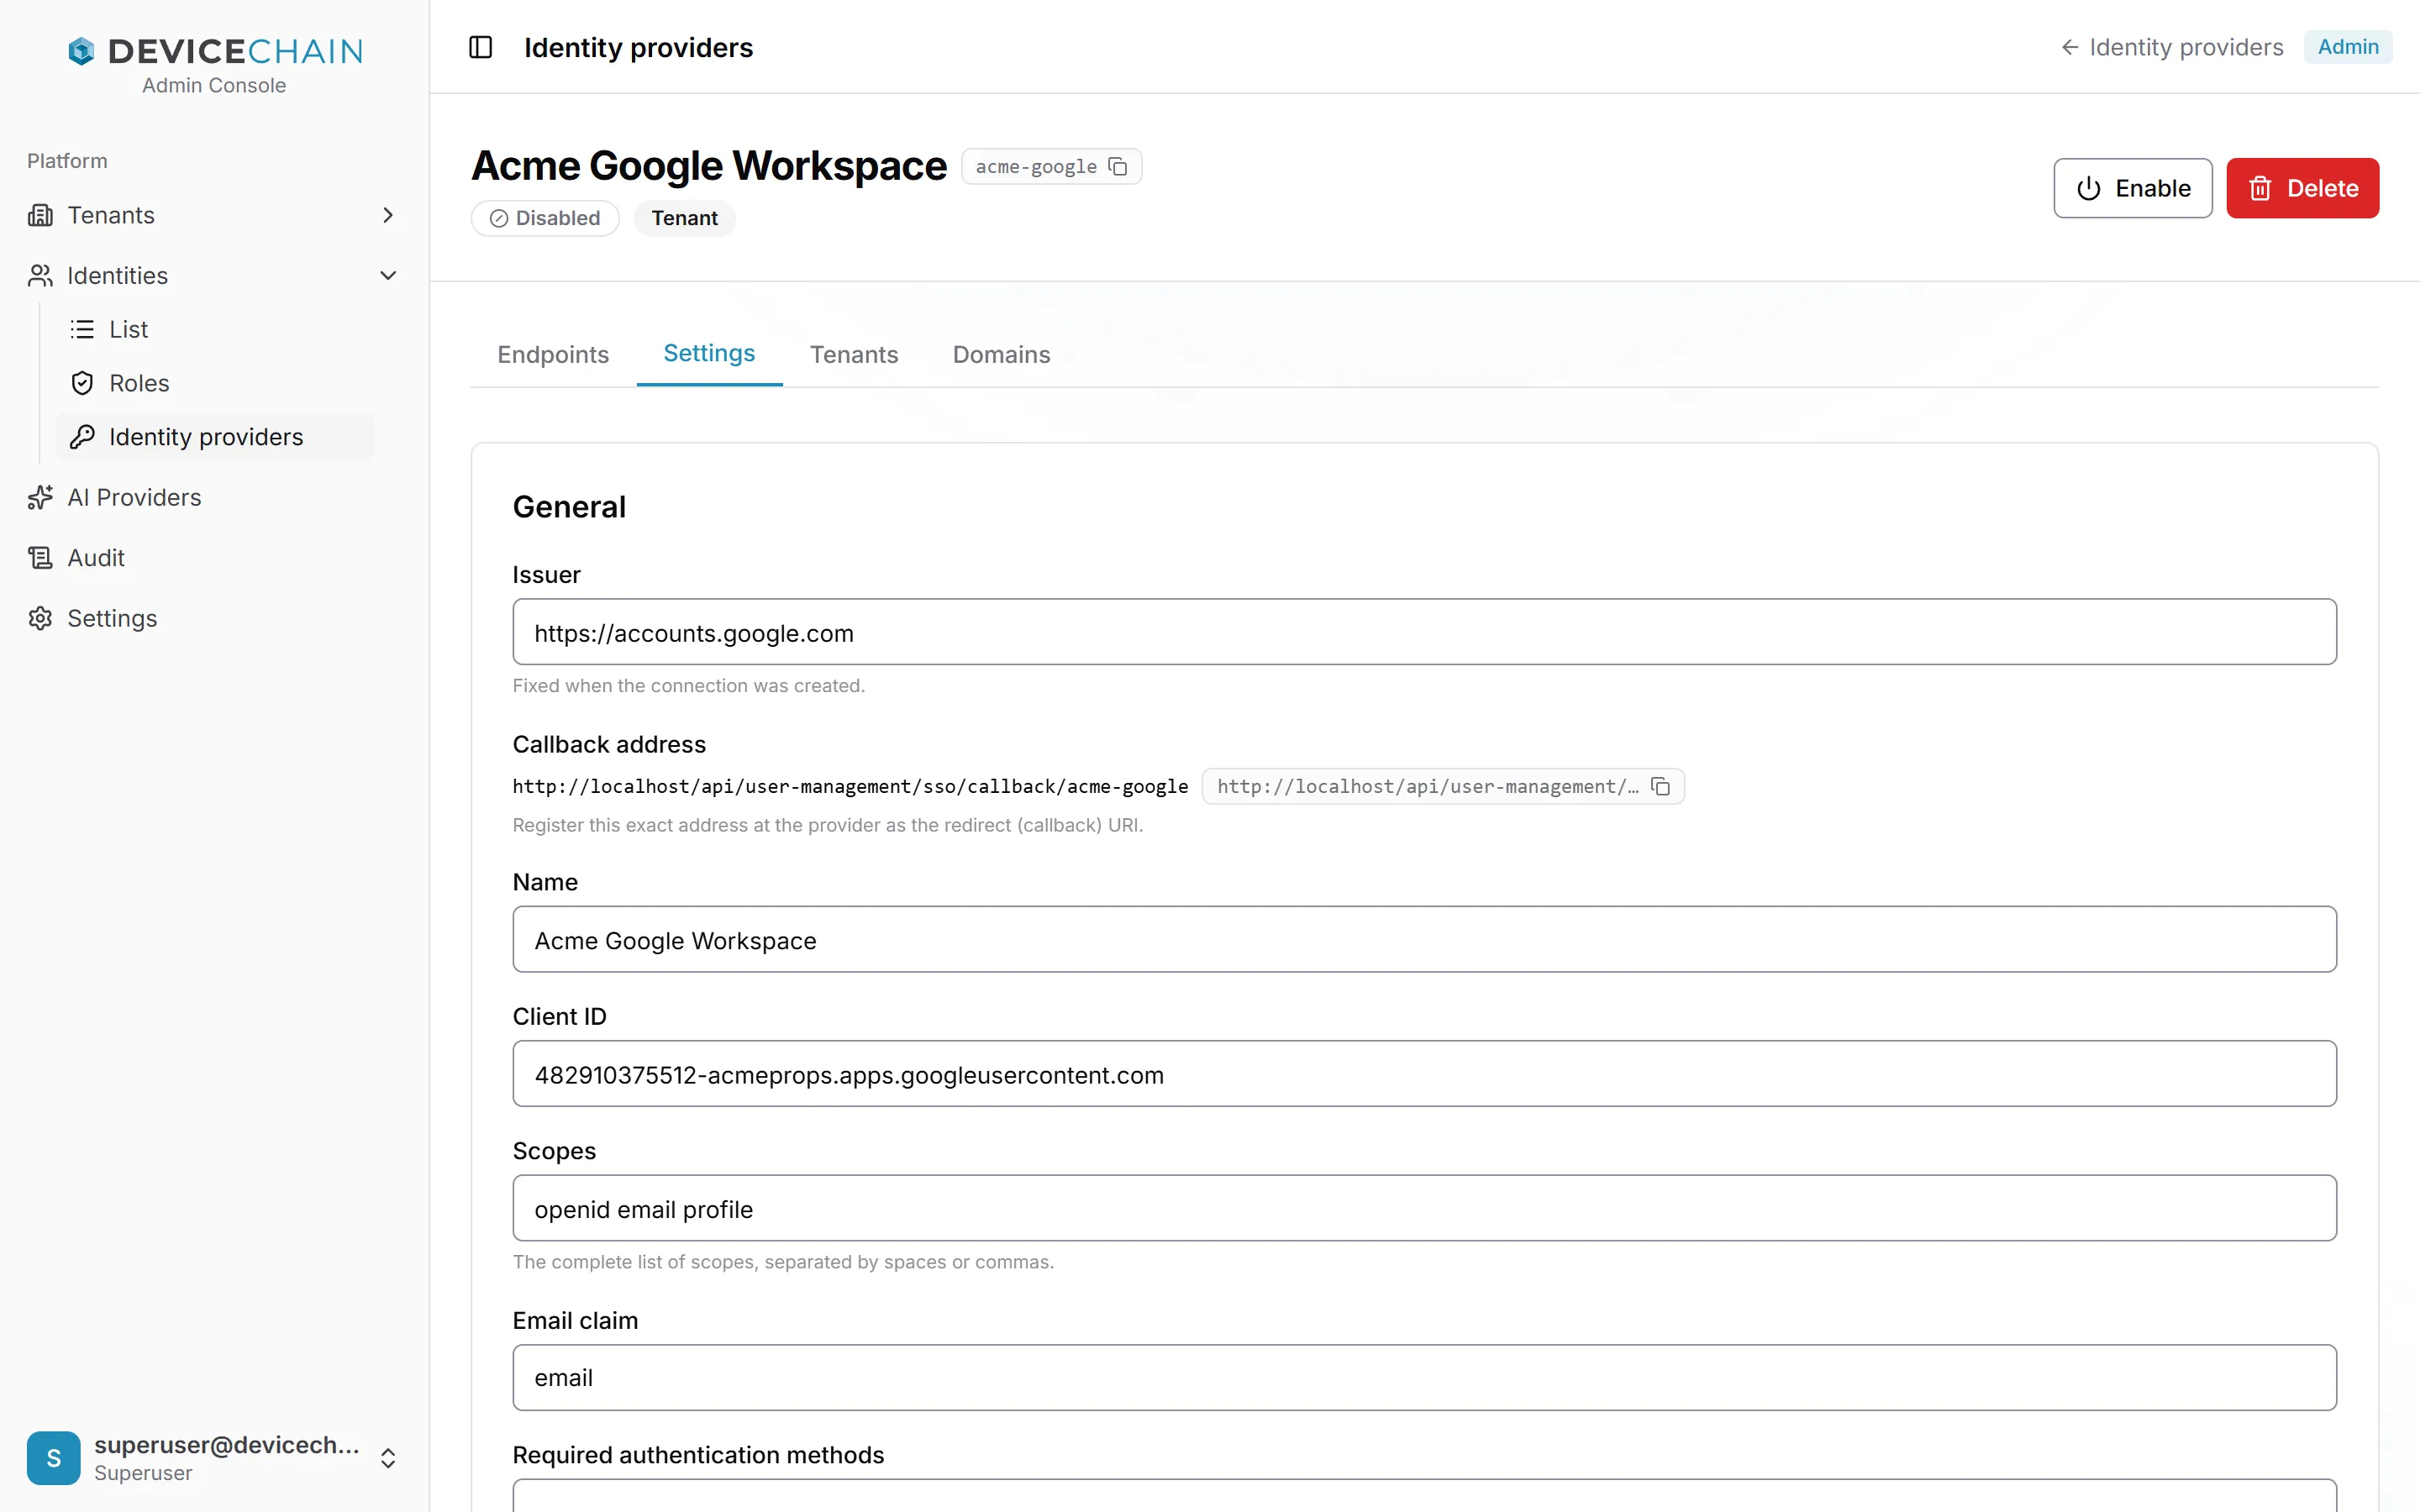Click the General section heading
Image resolution: width=2420 pixels, height=1512 pixels.
click(x=569, y=507)
